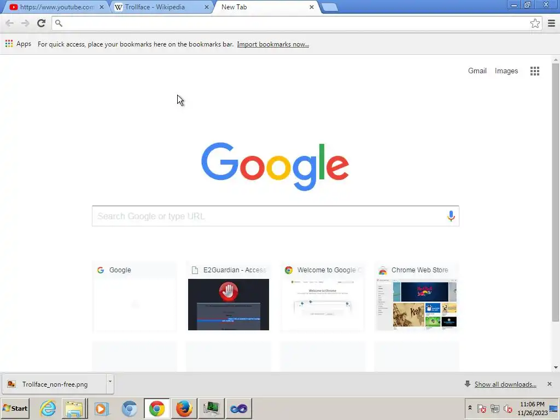Close the downloads bar

tap(549, 384)
